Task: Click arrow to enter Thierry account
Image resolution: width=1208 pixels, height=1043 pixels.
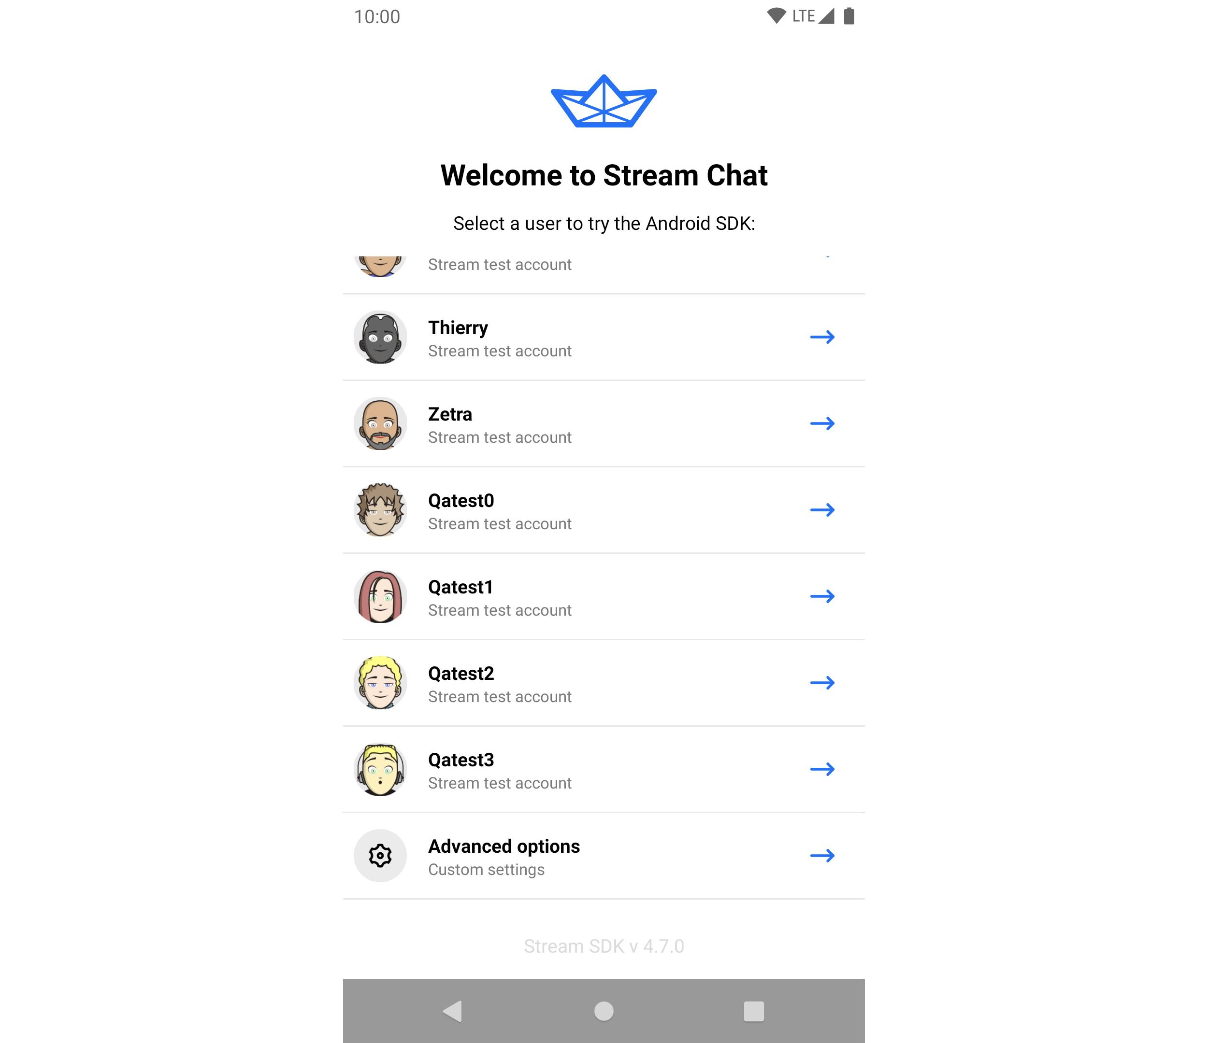Action: click(822, 337)
